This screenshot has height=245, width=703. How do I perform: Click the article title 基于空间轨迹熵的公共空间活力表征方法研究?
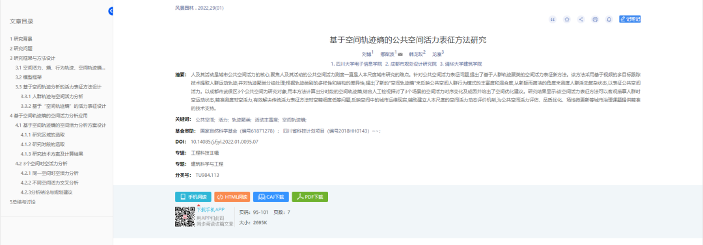tap(407, 40)
